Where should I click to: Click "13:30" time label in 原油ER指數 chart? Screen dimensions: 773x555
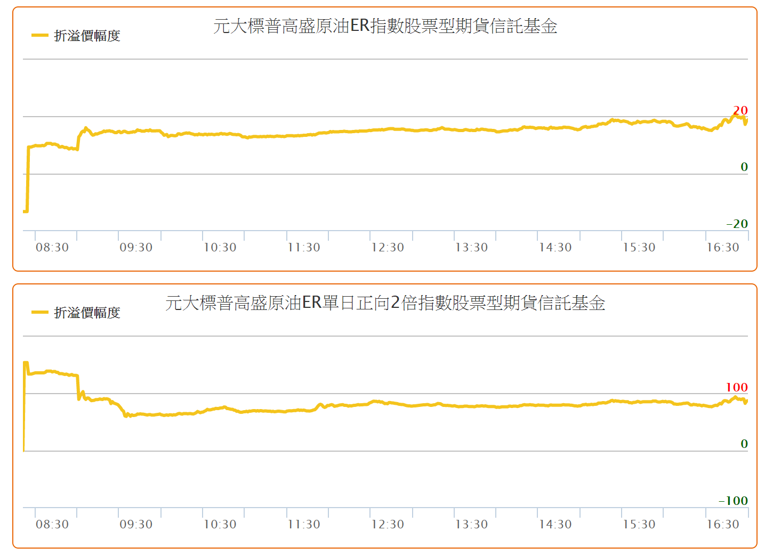click(471, 247)
